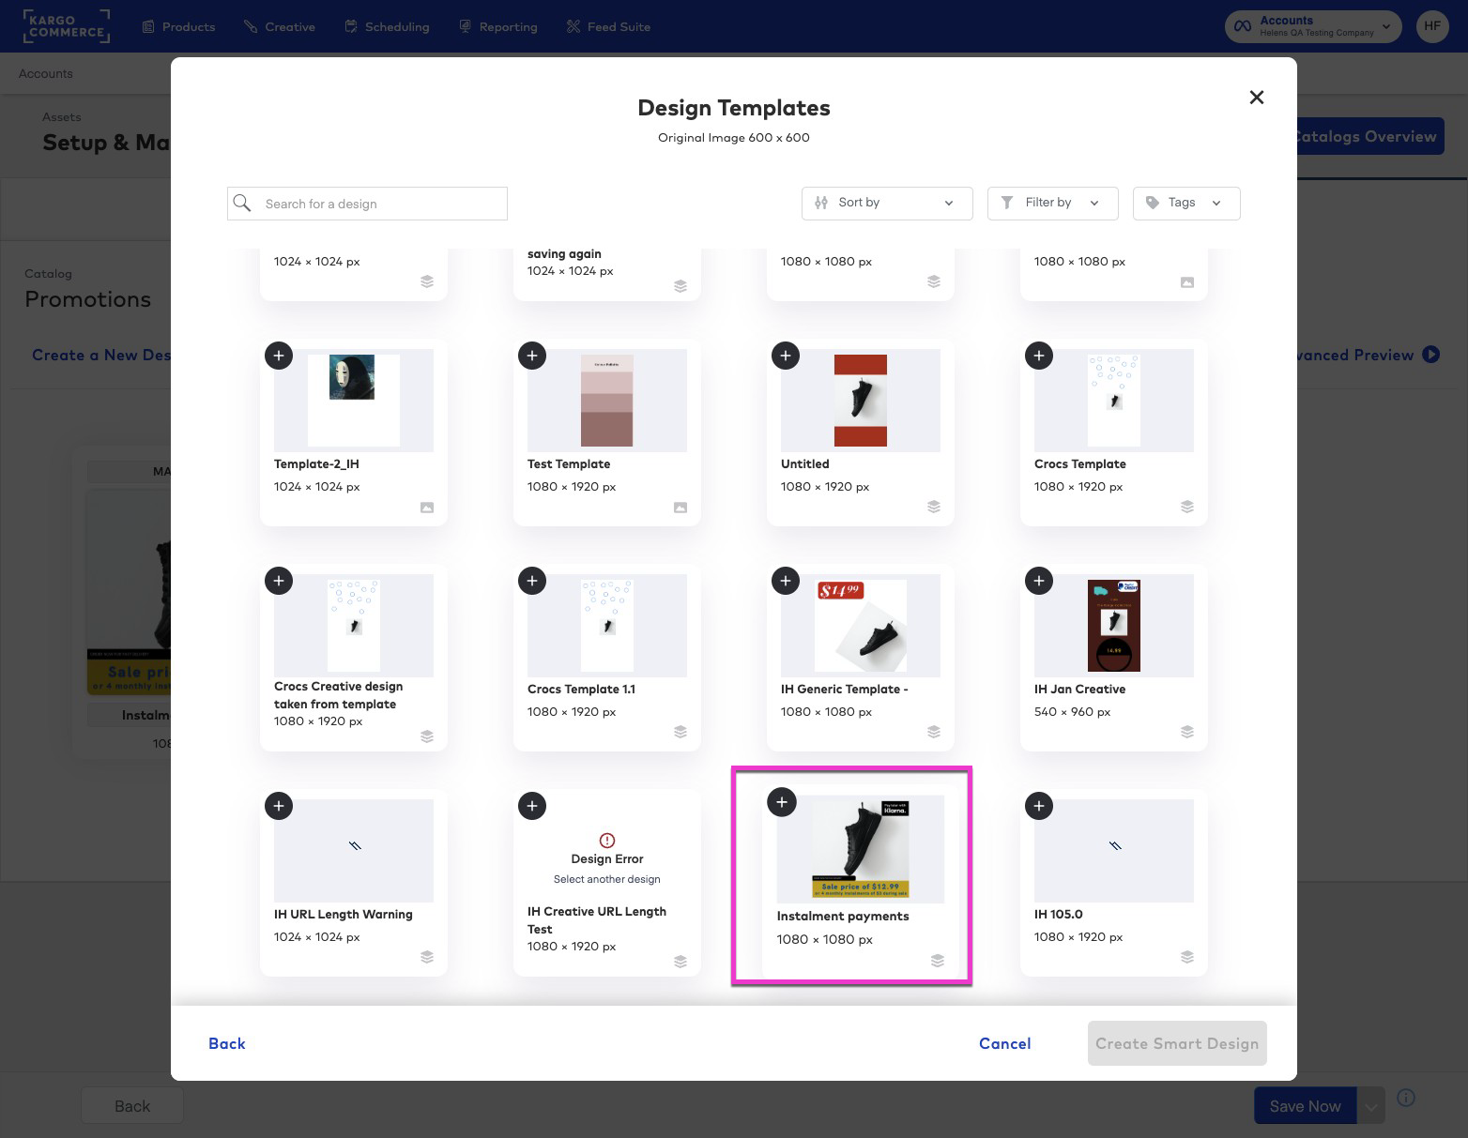1468x1138 pixels.
Task: Click layers icon on Crocs Template card
Action: coord(1186,507)
